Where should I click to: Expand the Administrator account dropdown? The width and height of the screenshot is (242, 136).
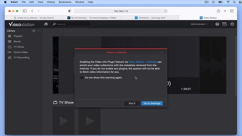[199, 24]
